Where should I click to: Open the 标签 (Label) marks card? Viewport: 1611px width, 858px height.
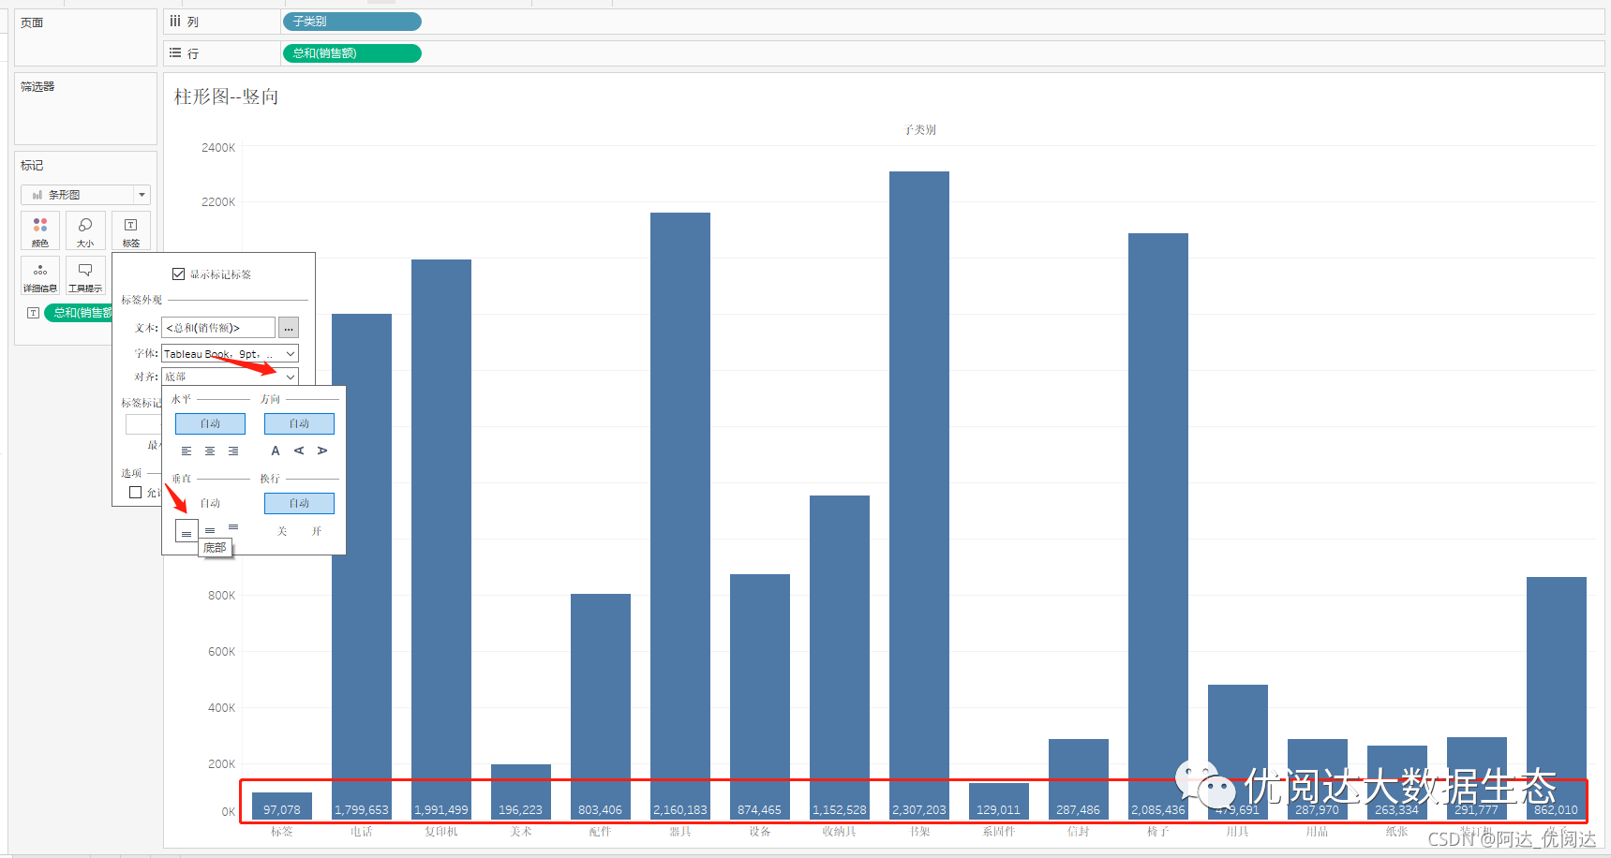tap(131, 230)
